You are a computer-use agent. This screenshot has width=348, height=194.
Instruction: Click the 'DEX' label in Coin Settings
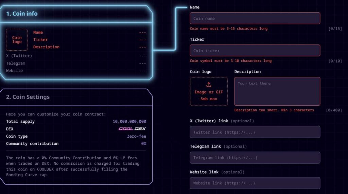click(x=10, y=129)
